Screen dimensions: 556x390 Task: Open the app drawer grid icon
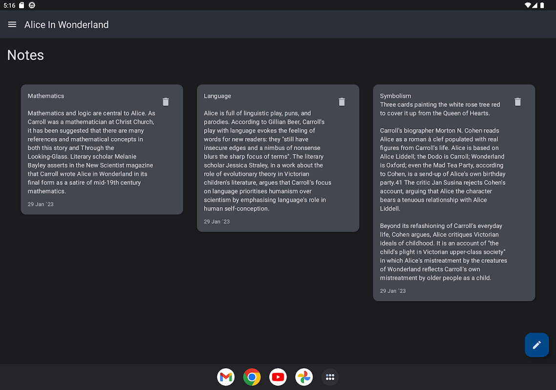tap(330, 377)
